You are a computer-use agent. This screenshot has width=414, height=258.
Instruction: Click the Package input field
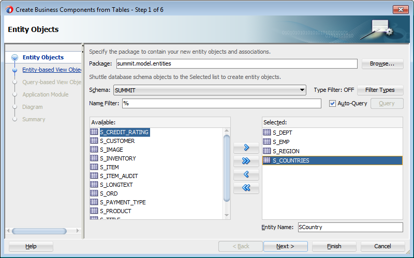237,63
